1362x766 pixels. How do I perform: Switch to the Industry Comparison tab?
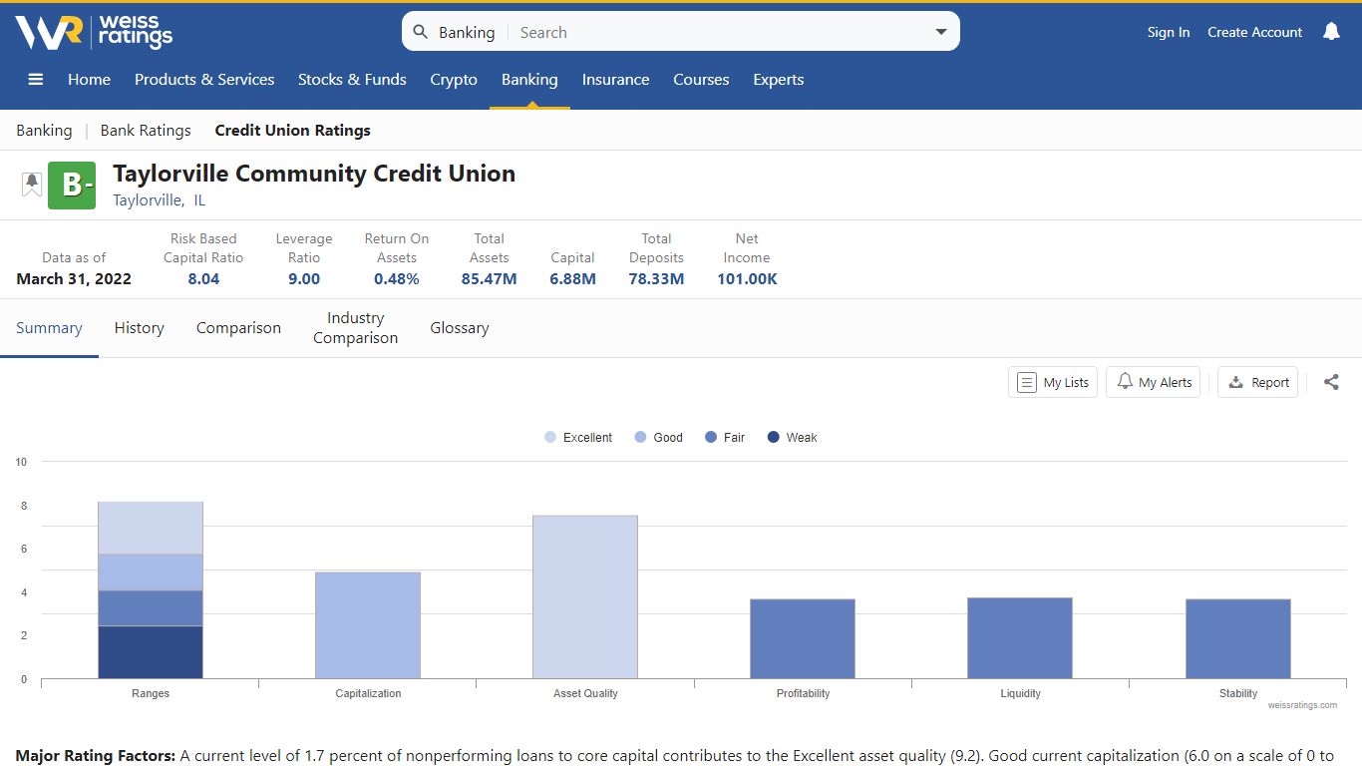[355, 328]
